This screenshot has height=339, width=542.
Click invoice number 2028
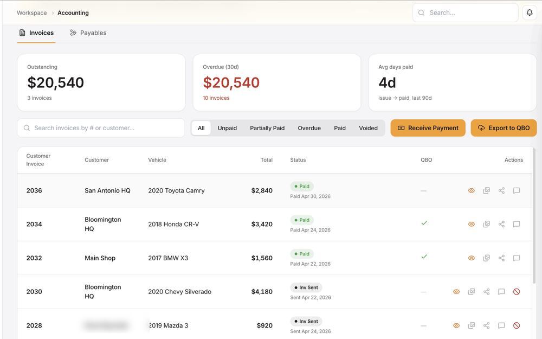coord(34,325)
